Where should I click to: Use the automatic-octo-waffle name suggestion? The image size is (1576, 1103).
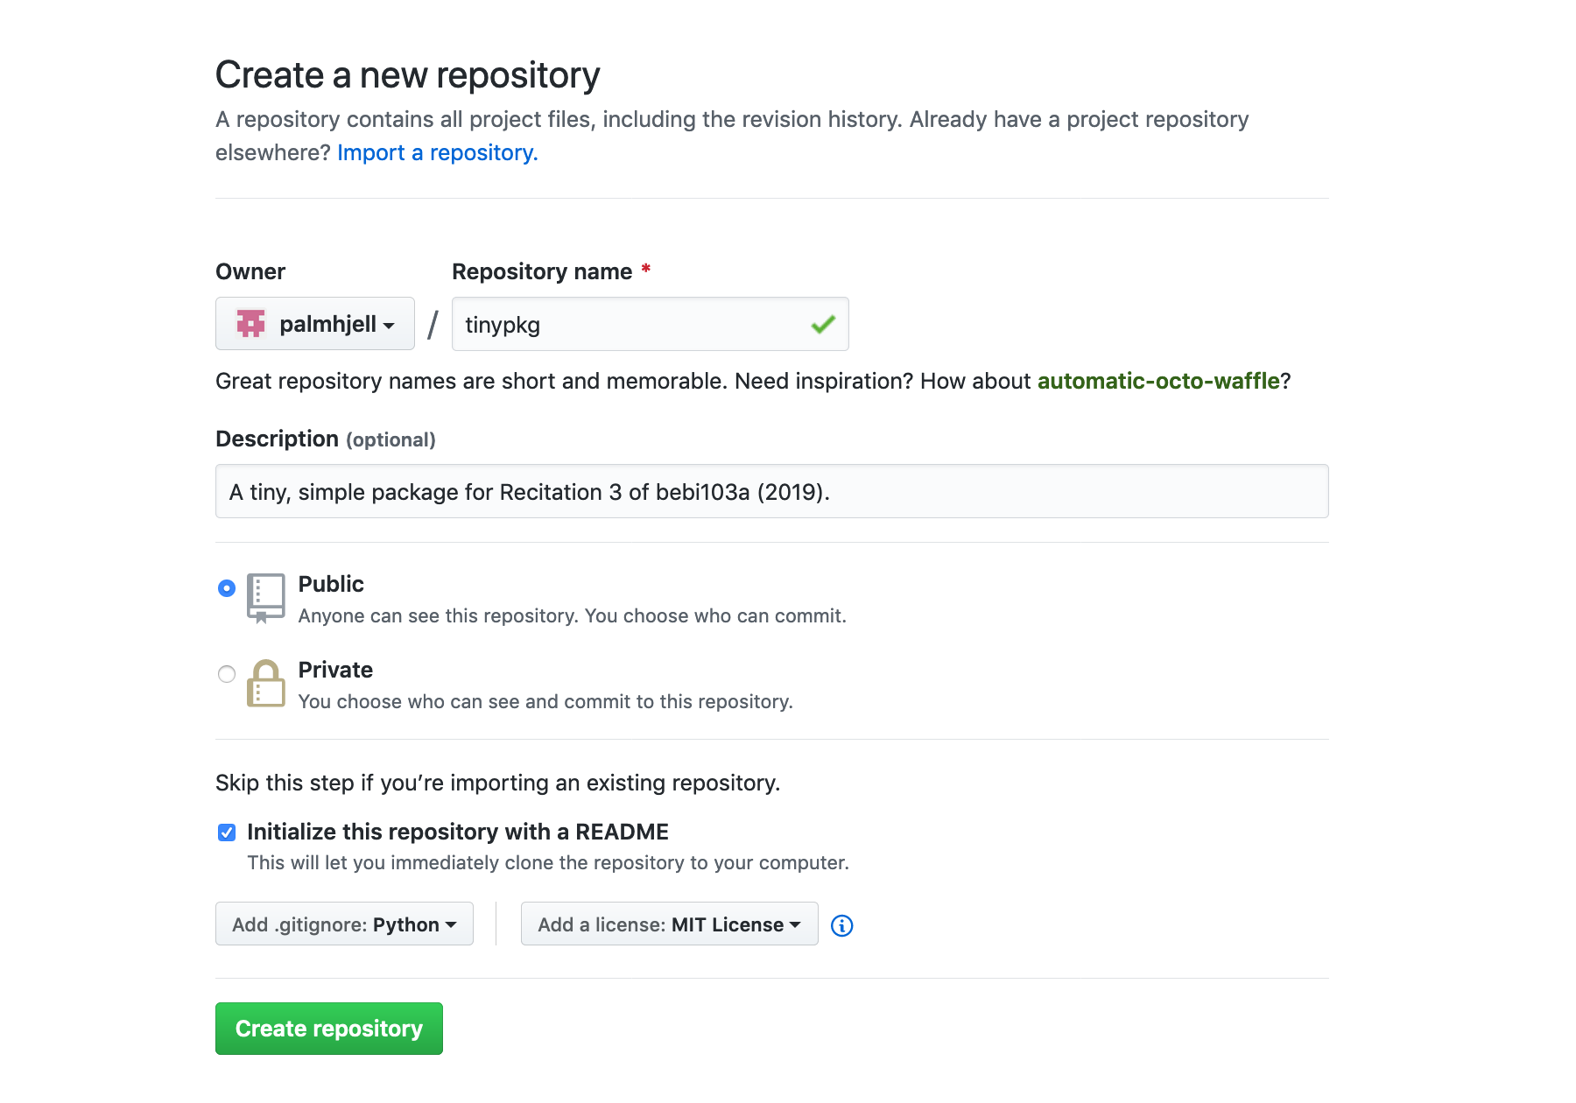[x=1158, y=381]
